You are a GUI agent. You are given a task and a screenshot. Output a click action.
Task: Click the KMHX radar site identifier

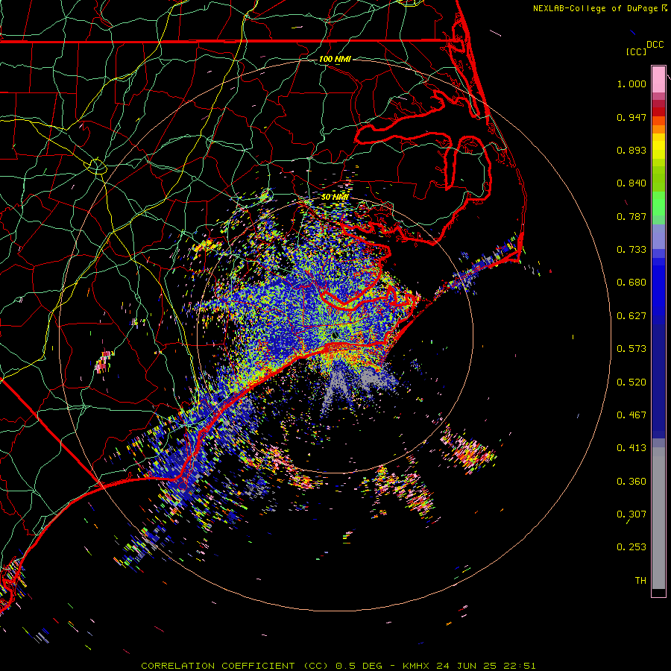point(416,666)
